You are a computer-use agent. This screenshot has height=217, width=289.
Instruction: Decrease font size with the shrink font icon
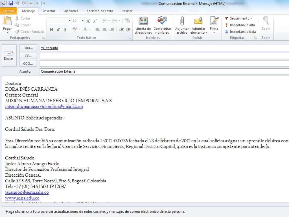(x=95, y=21)
